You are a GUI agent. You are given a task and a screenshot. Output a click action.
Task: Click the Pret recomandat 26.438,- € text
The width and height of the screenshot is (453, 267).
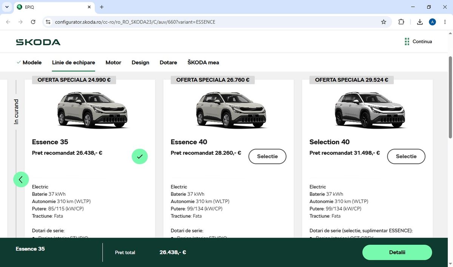(x=67, y=153)
